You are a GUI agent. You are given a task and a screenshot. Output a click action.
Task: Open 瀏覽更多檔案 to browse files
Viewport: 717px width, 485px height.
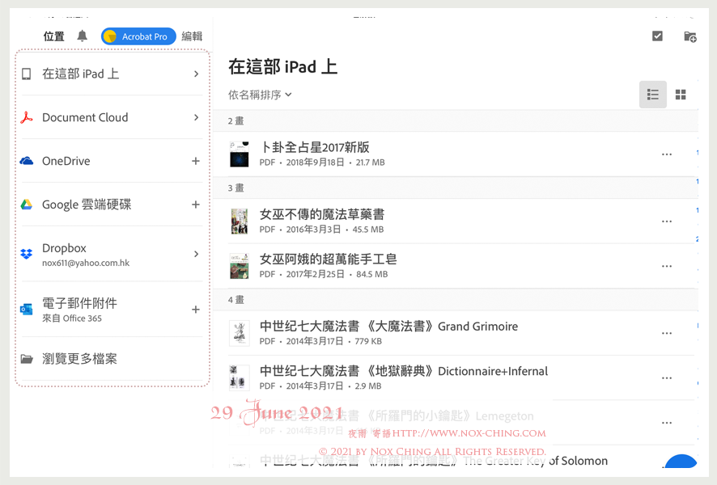112,359
